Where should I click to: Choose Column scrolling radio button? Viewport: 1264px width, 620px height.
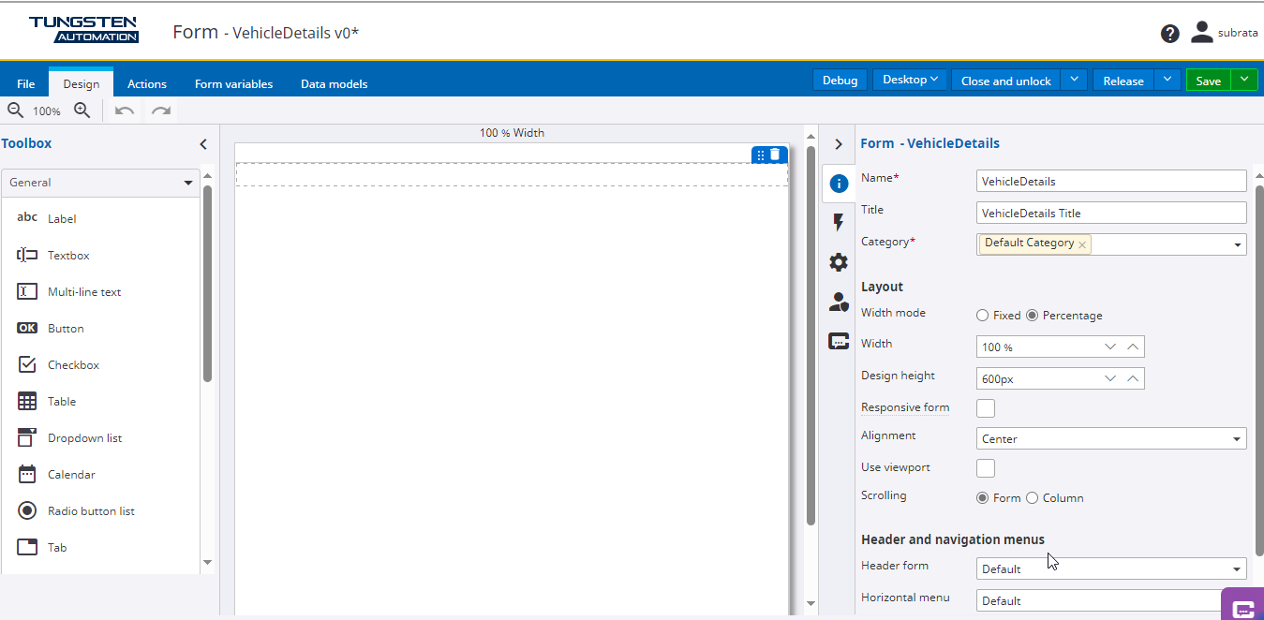(x=1033, y=498)
